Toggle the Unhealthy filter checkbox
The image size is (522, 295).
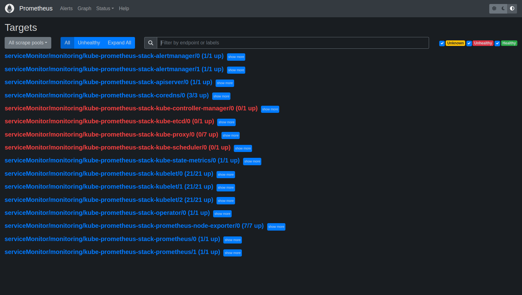(x=469, y=43)
